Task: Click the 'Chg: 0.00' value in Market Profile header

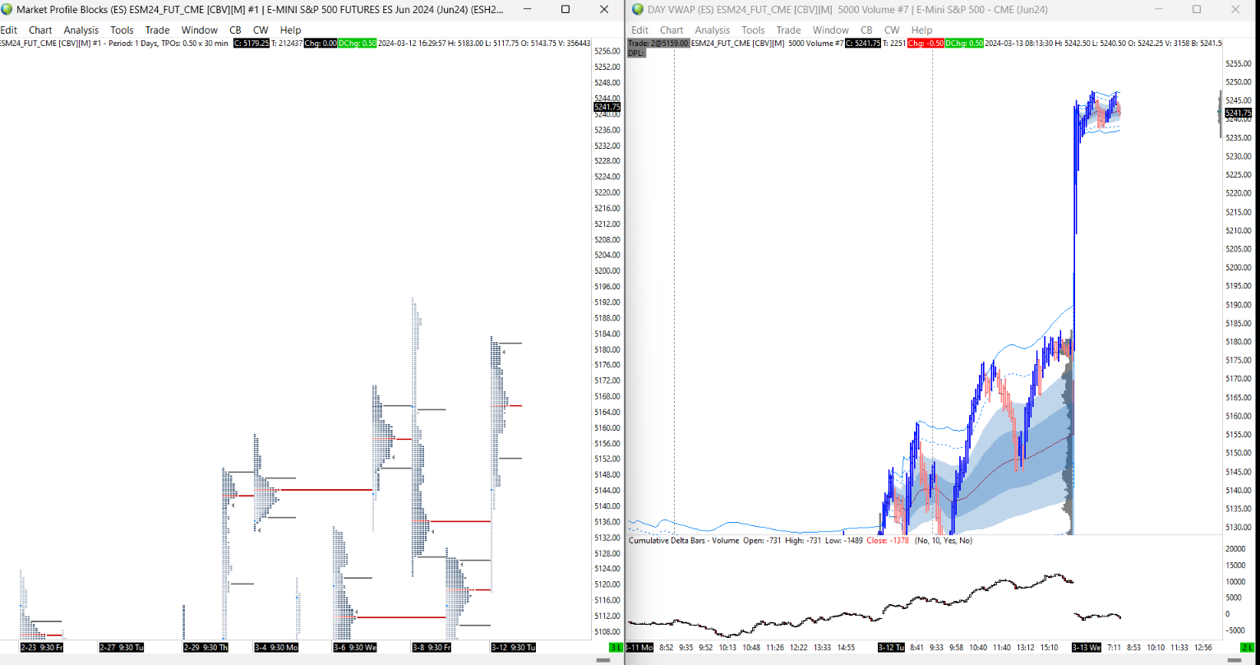Action: 320,43
